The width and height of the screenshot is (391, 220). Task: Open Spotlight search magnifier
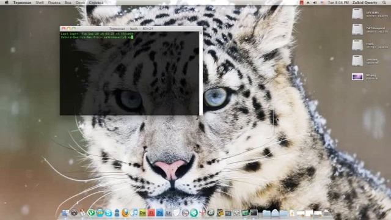coord(384,2)
